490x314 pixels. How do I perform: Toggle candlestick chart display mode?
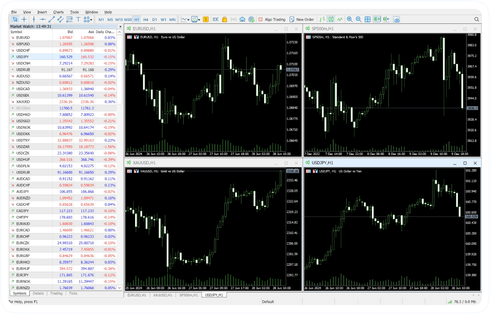pos(331,20)
